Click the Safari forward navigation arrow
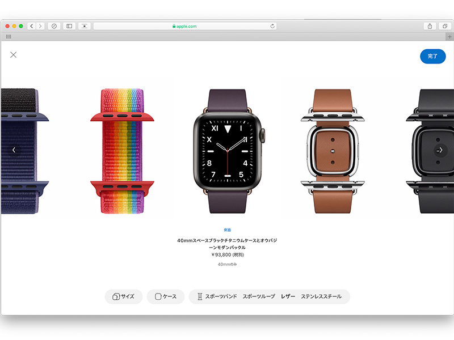The width and height of the screenshot is (454, 340). 40,26
